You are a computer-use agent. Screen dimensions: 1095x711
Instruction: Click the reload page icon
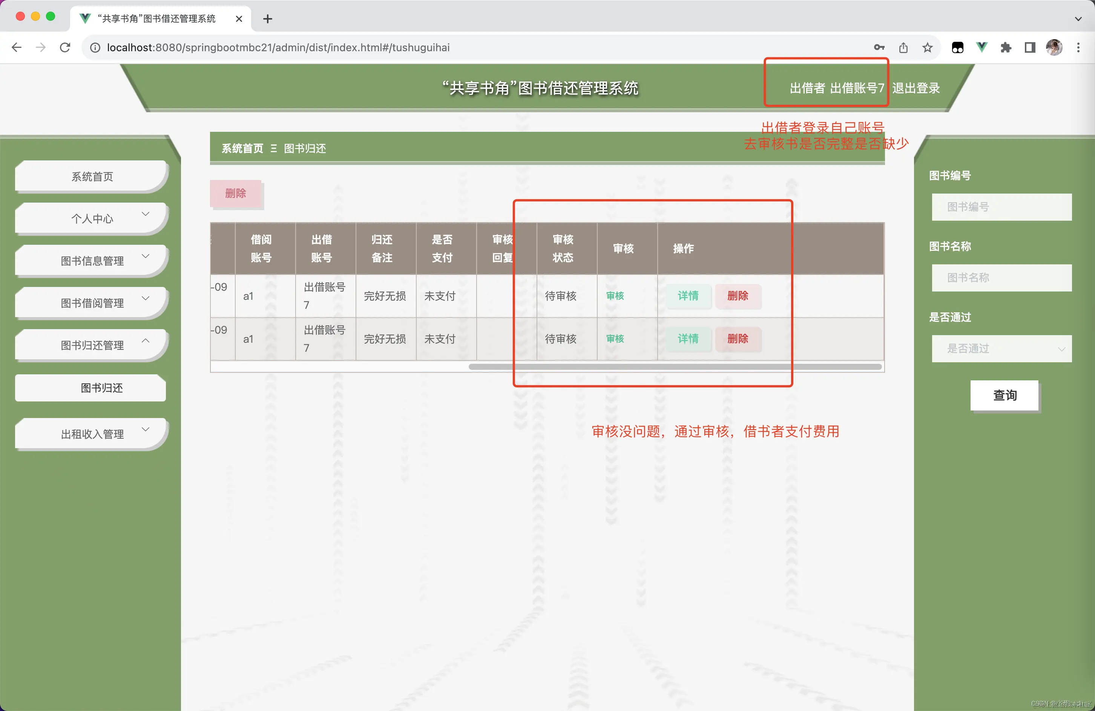tap(65, 47)
